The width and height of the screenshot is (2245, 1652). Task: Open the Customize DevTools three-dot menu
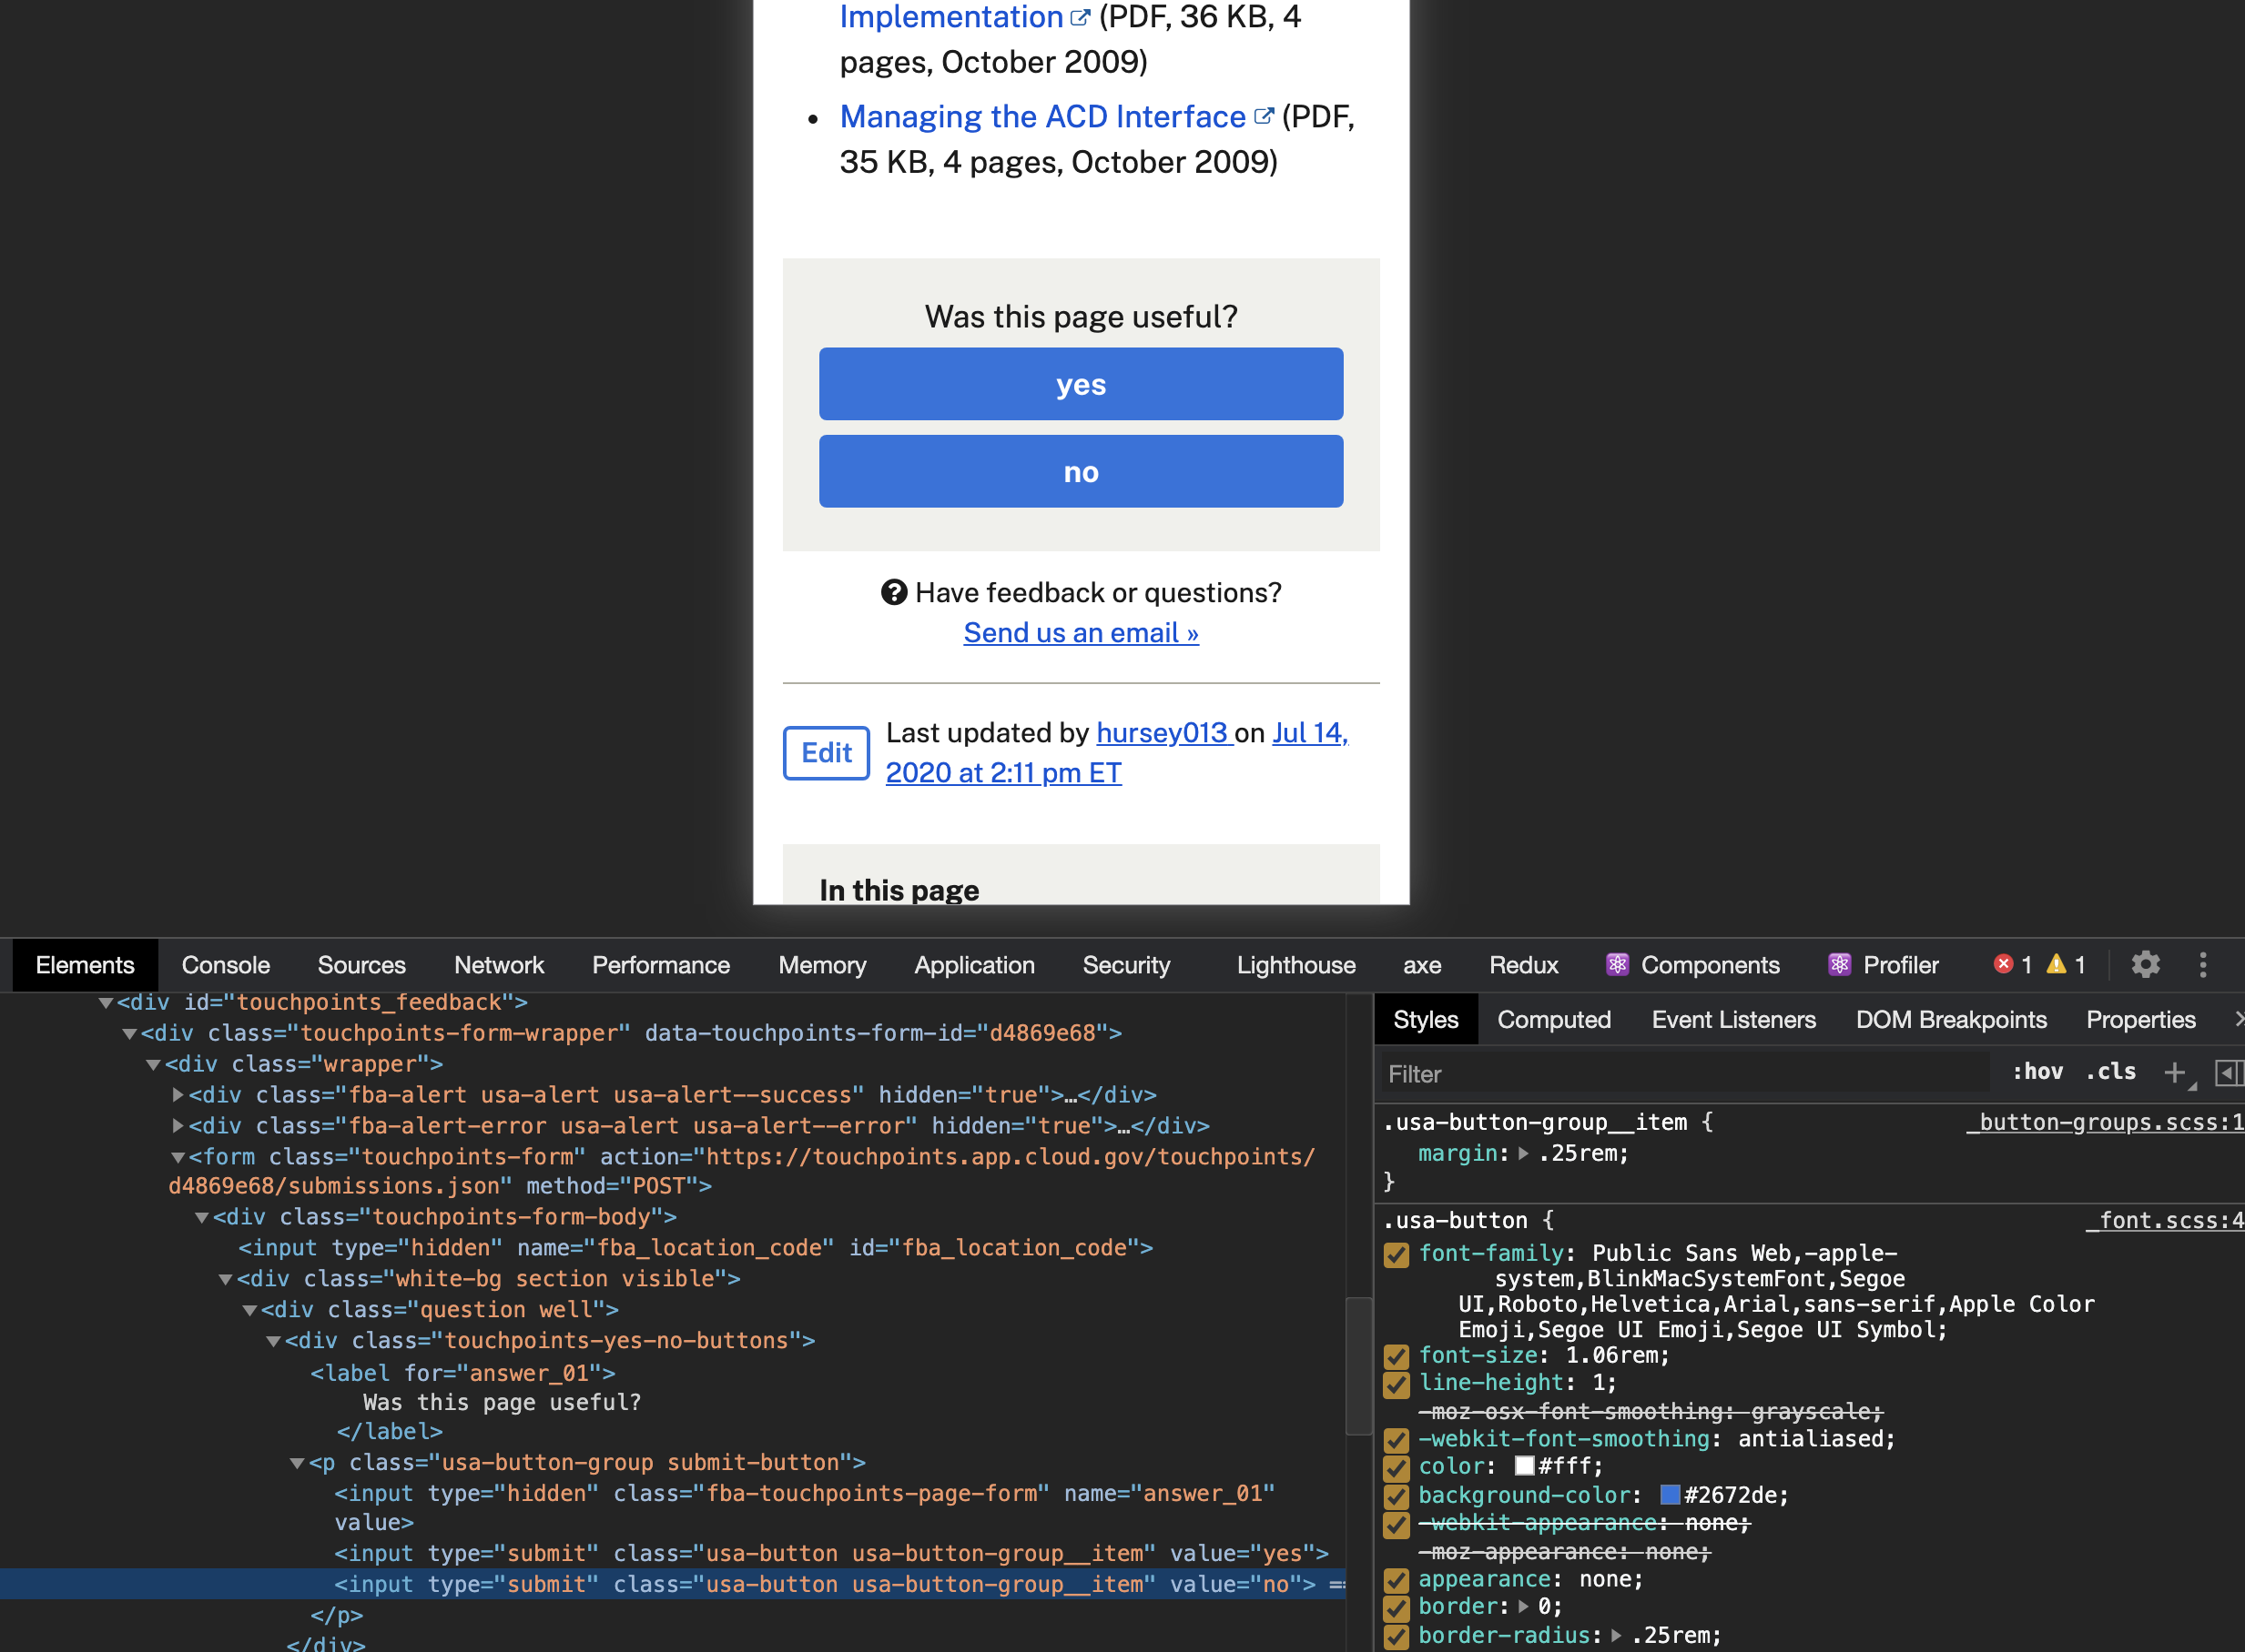point(2204,965)
